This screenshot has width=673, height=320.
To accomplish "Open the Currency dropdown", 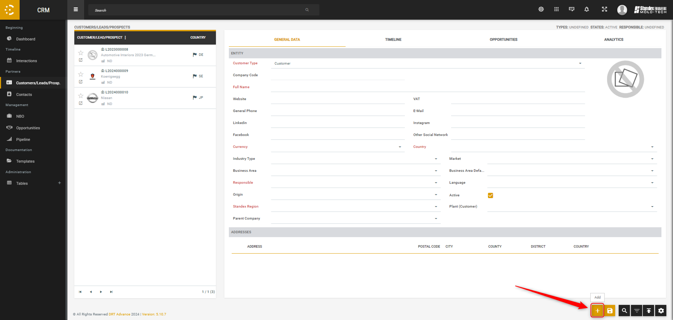I will coord(400,147).
